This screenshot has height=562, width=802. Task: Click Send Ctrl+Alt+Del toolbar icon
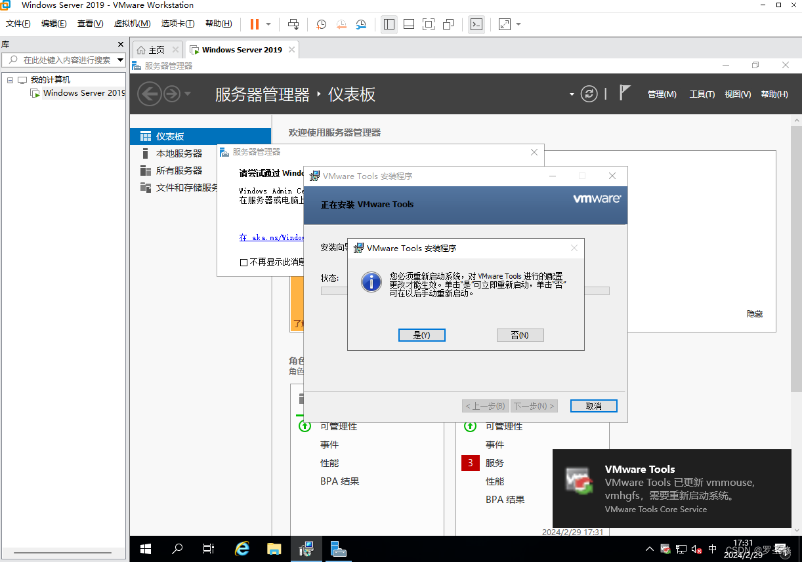point(293,24)
